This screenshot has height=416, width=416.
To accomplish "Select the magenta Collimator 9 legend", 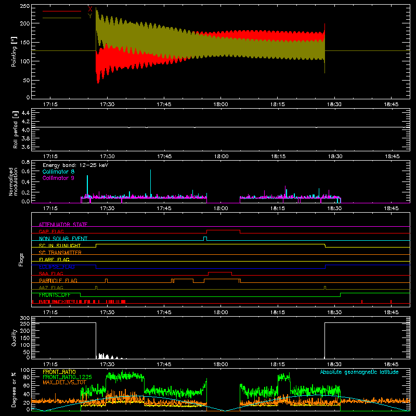I will coord(58,178).
